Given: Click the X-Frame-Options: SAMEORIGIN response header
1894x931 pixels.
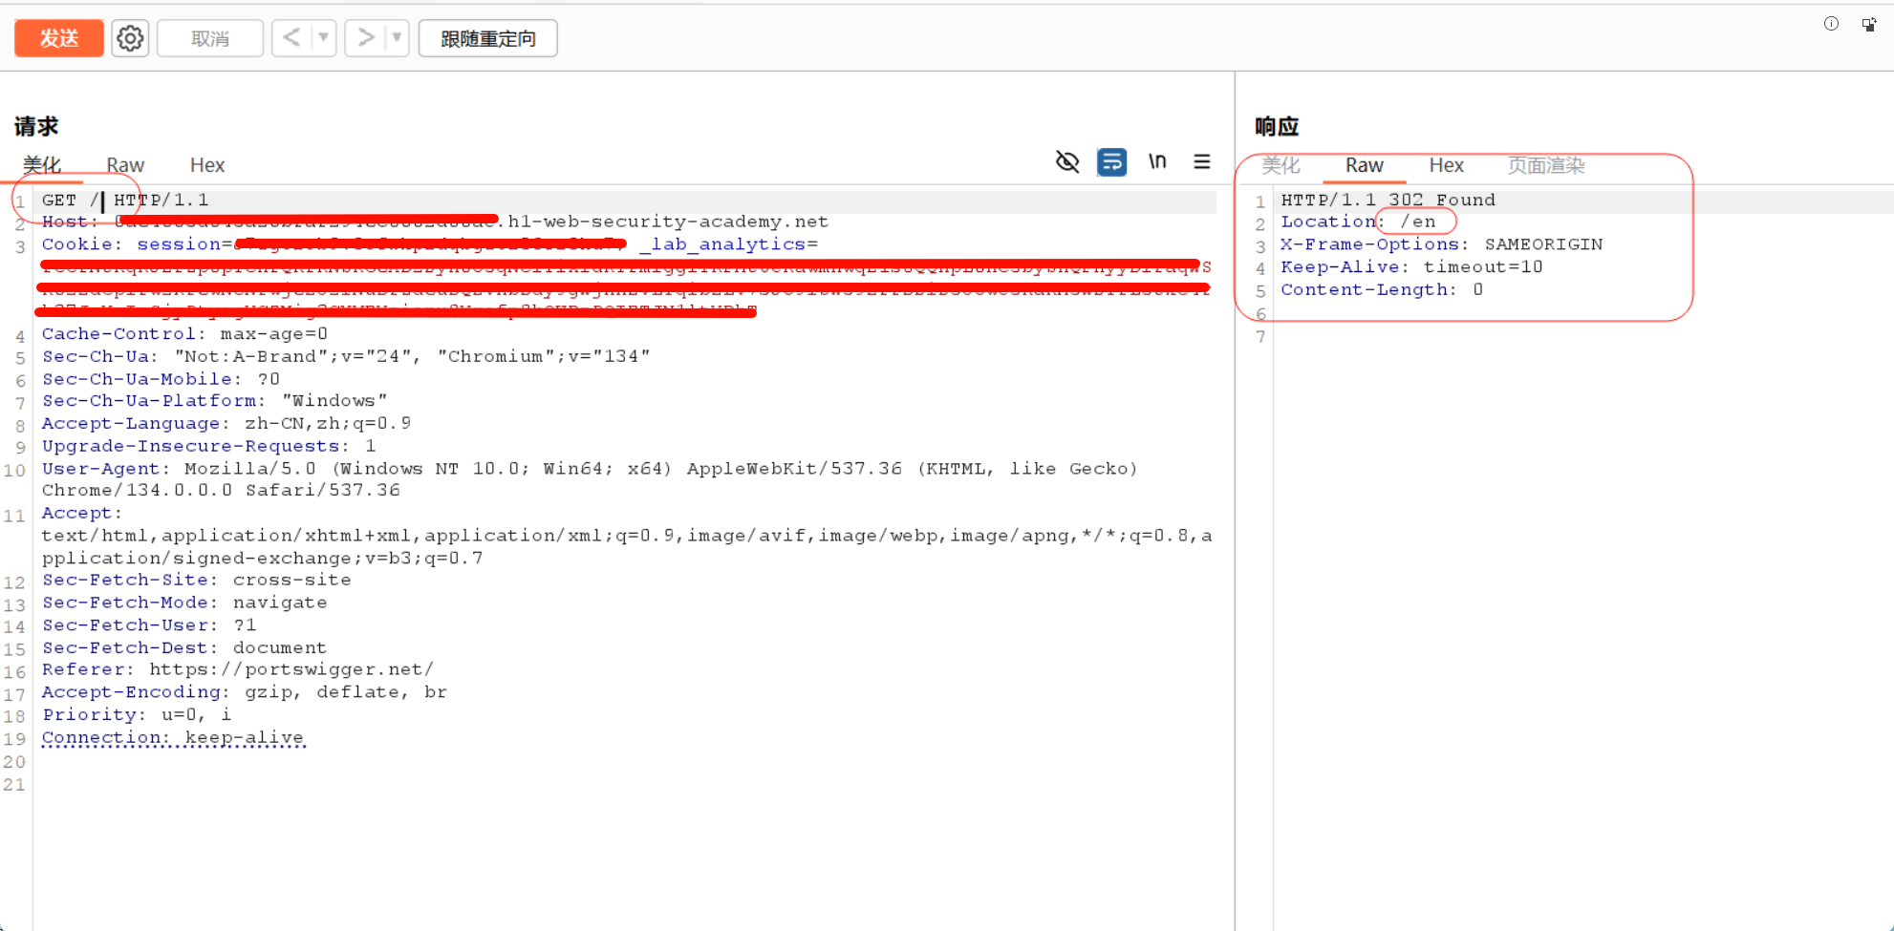Looking at the screenshot, I should click(1441, 244).
